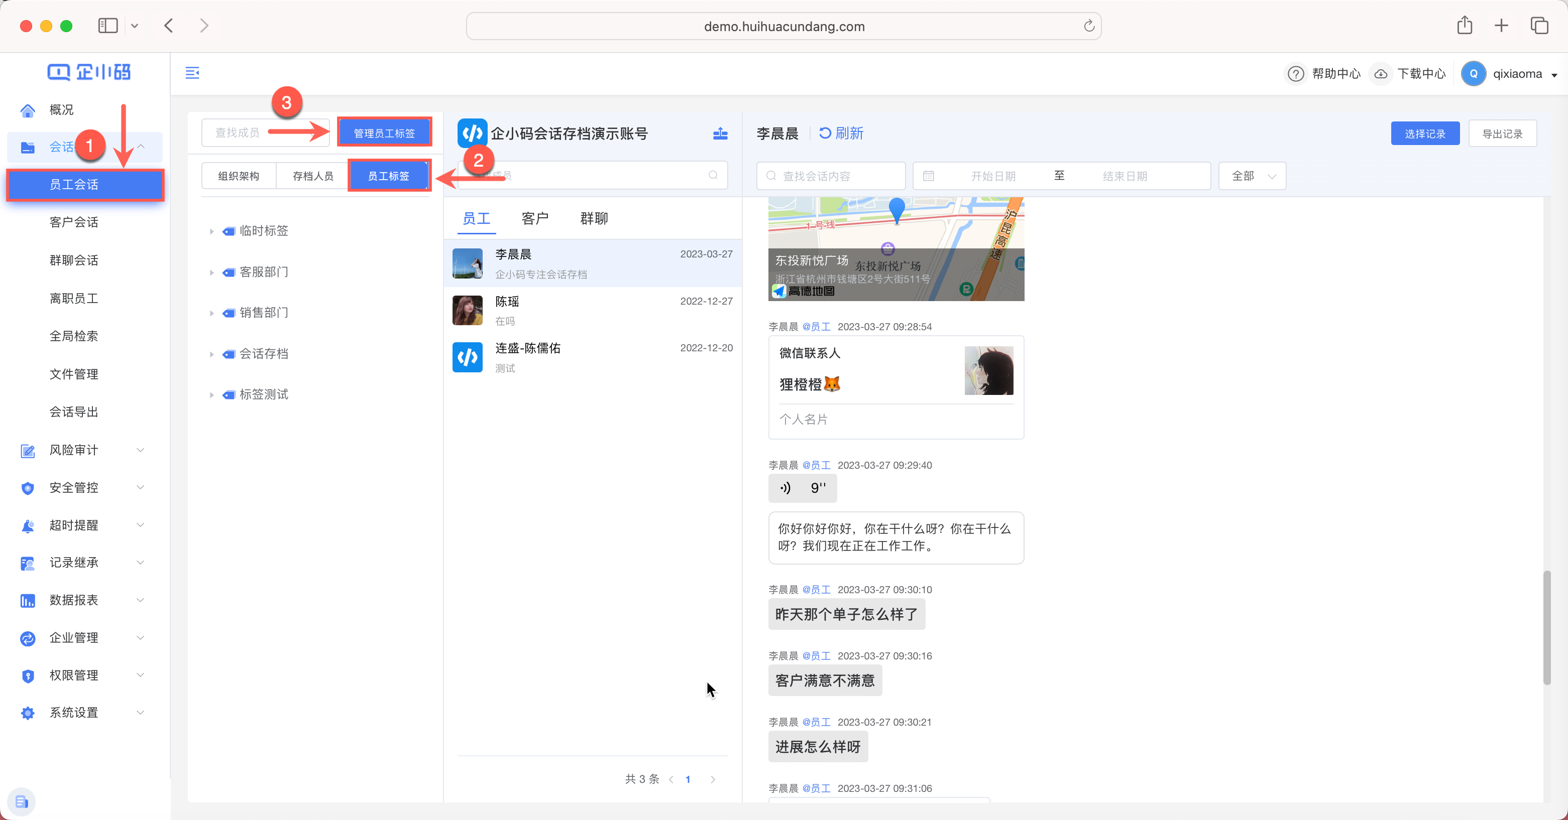Click the 系统设置 gear icon
Image resolution: width=1568 pixels, height=820 pixels.
28,713
